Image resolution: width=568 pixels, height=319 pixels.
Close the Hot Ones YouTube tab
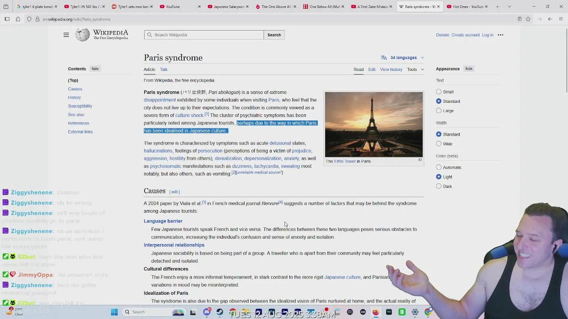pos(486,7)
